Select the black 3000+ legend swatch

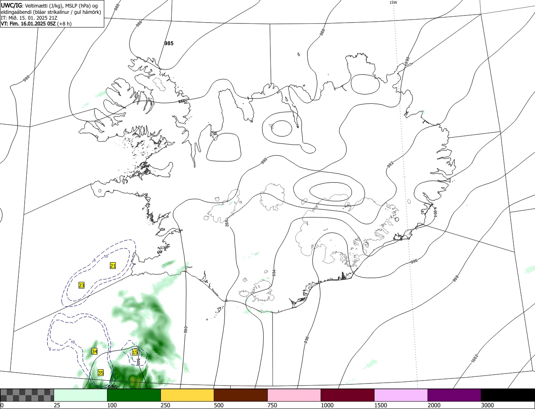(x=508, y=395)
